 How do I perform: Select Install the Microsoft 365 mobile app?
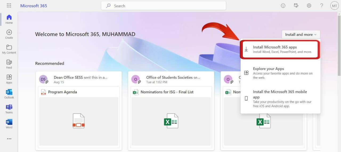point(281,98)
